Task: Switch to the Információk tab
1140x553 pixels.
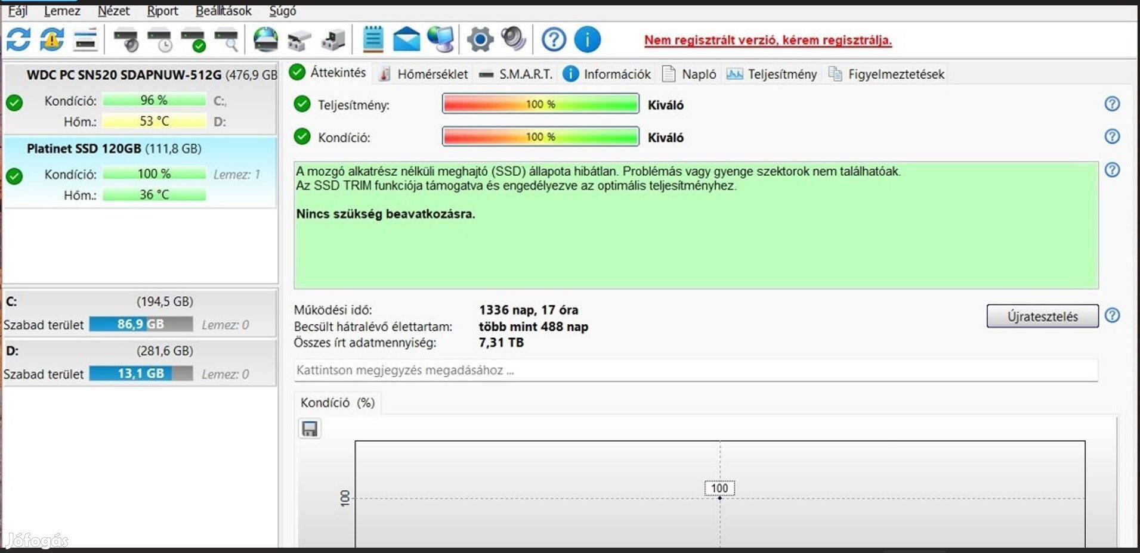Action: tap(607, 74)
